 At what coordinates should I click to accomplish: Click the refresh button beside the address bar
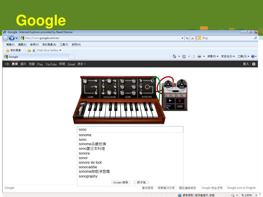coord(187,38)
